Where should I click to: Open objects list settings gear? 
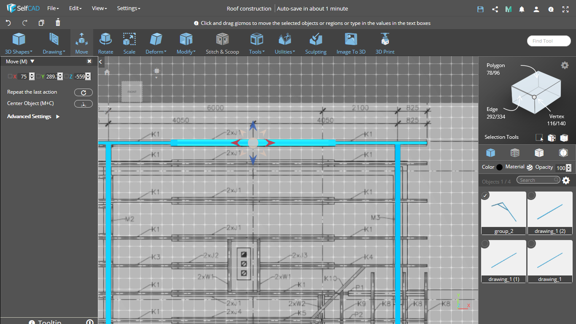[x=566, y=181]
